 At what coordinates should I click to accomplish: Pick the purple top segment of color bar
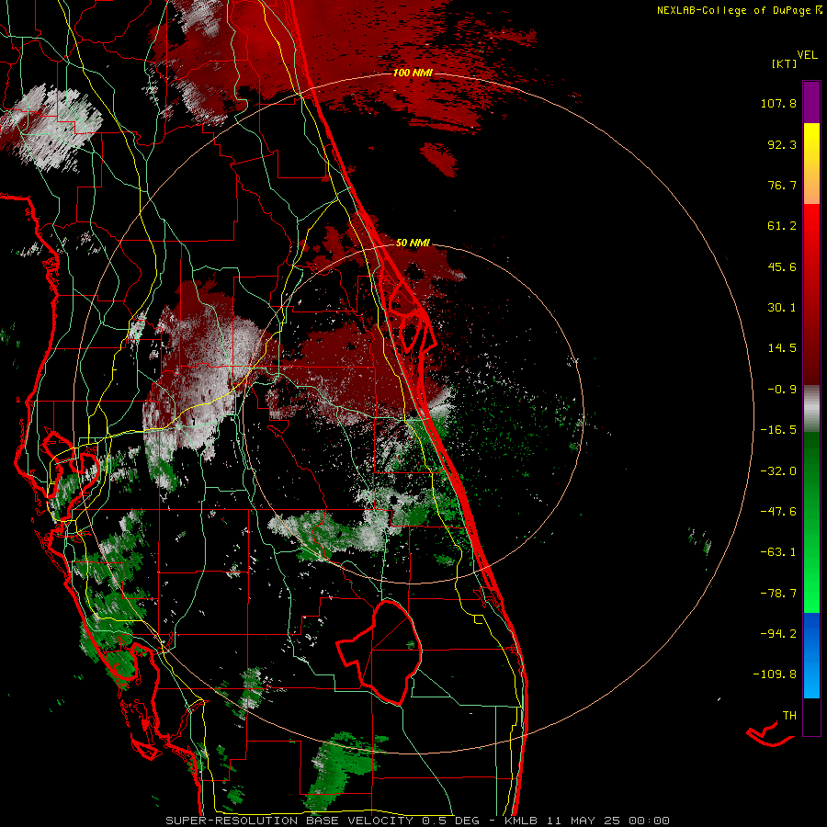811,102
